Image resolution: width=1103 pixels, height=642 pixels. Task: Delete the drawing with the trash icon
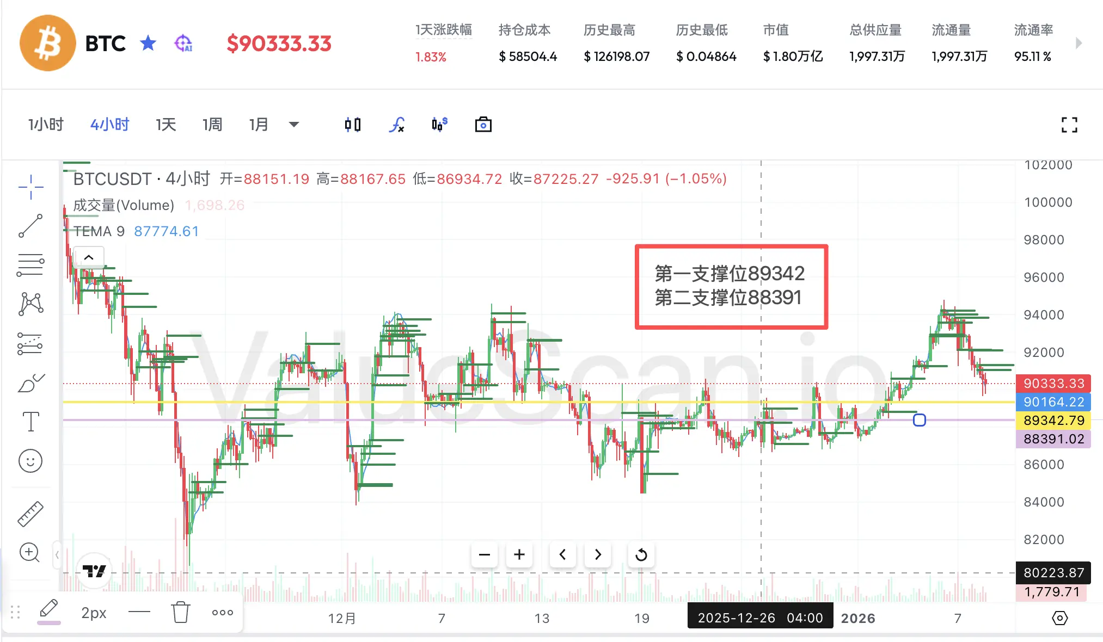point(180,612)
